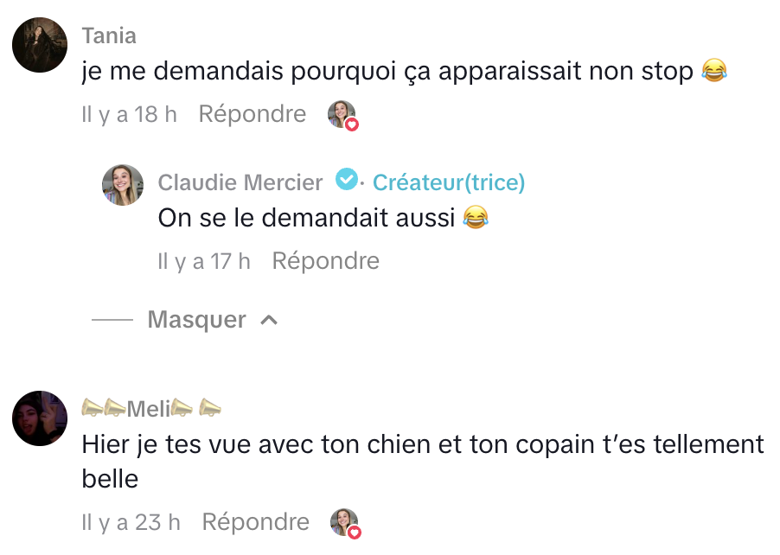Click the "Il y a 17 h" timestamp
This screenshot has height=555, width=780.
pos(204,260)
